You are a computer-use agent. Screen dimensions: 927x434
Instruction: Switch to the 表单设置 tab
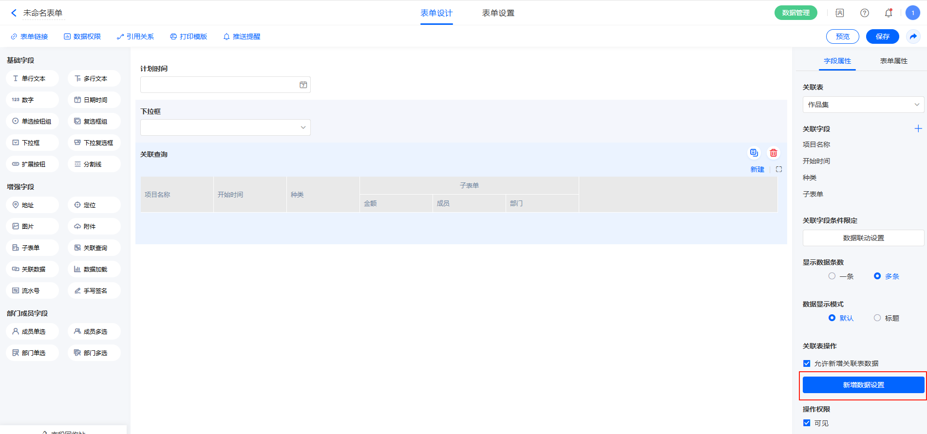click(x=498, y=13)
